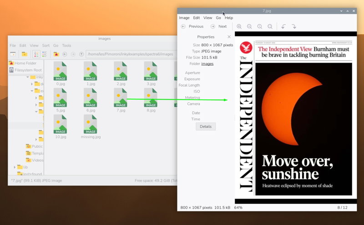Select the Templates folder in tree
The width and height of the screenshot is (364, 225).
tap(35, 153)
